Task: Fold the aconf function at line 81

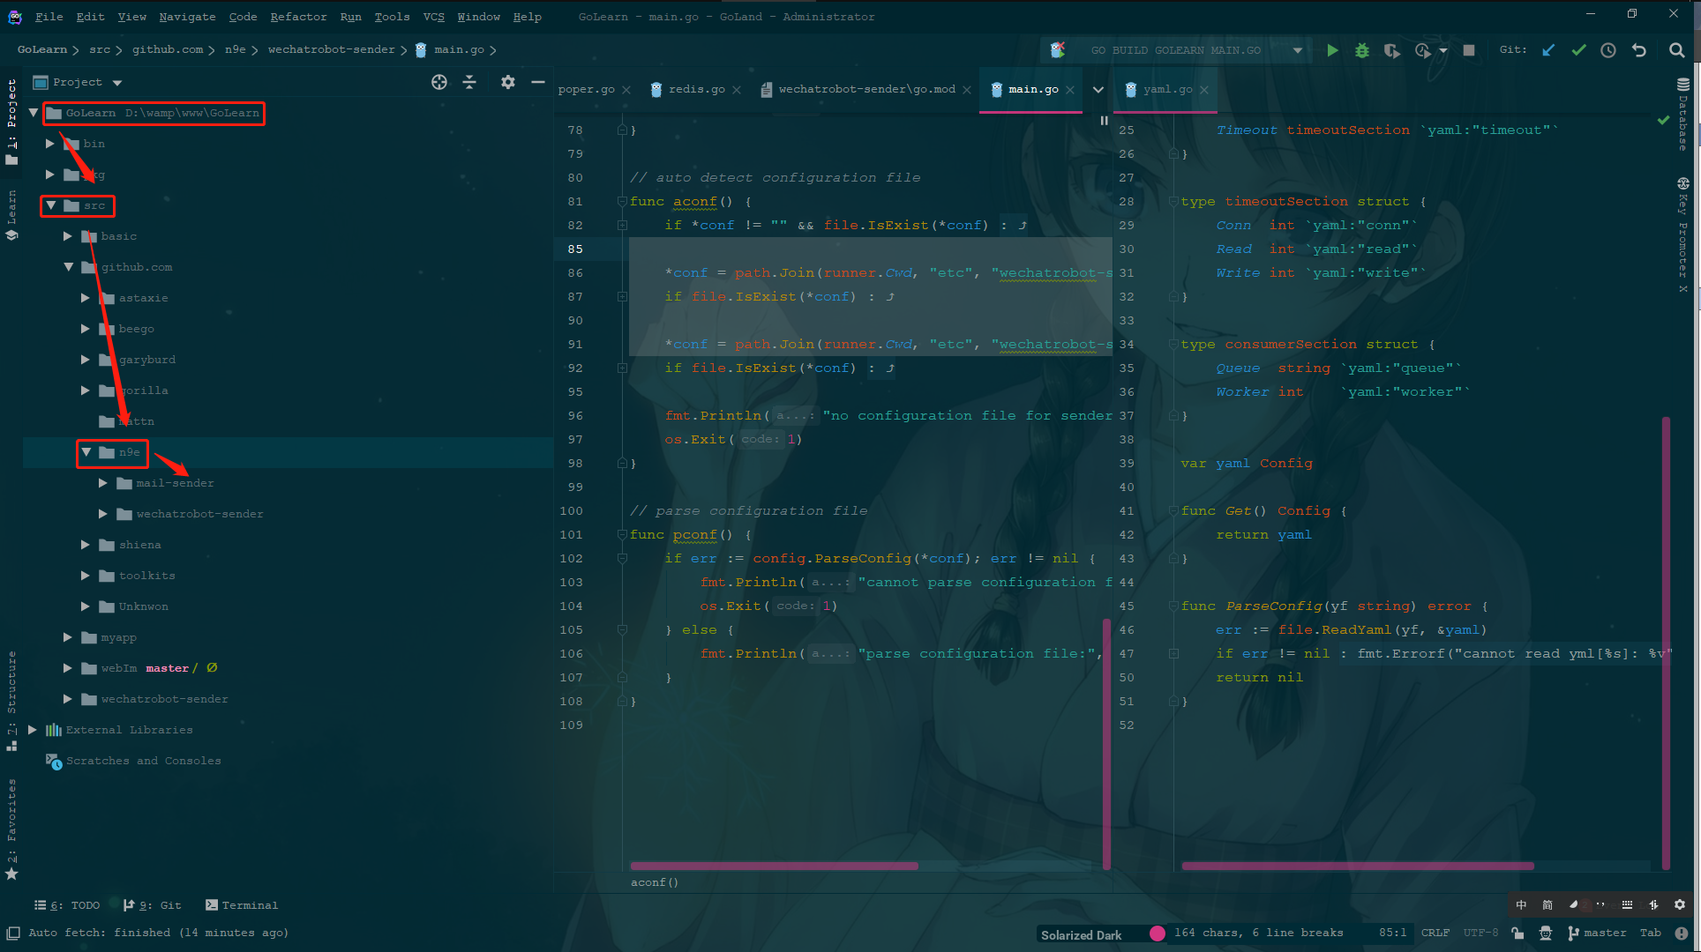Action: (622, 202)
